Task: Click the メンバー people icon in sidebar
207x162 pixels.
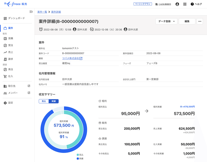Action: pyautogui.click(x=5, y=93)
